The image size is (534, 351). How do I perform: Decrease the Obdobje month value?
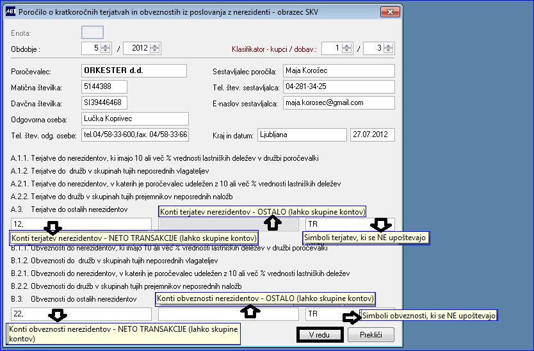click(x=106, y=51)
